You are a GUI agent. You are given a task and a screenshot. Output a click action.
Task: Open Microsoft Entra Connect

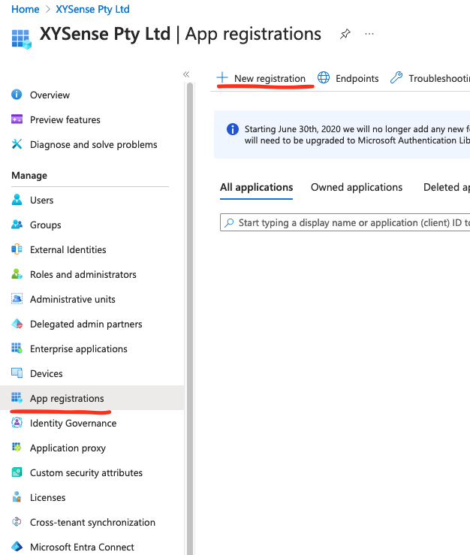[x=82, y=547]
